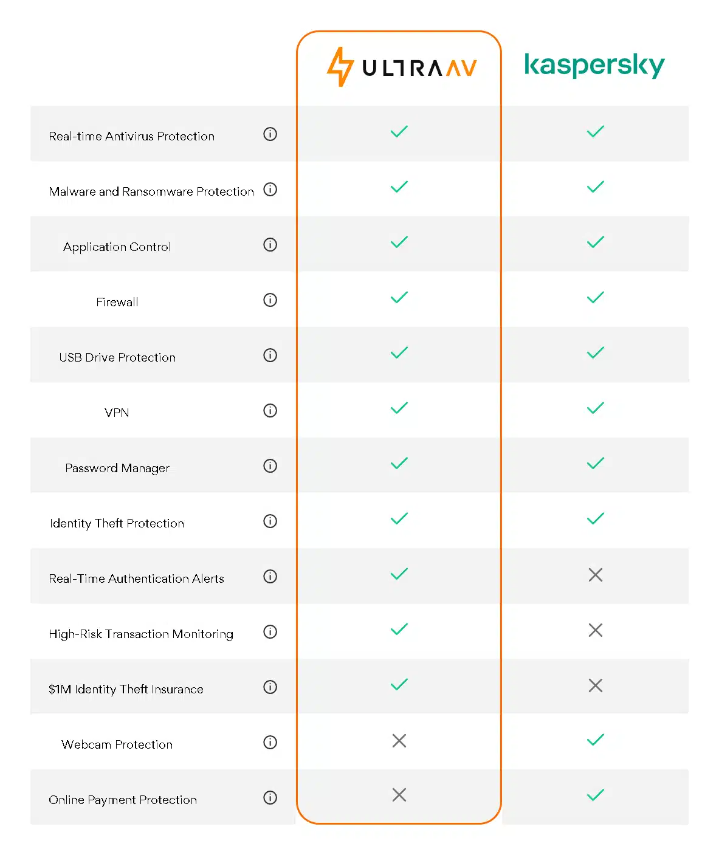Click Password Manager info icon
Viewport: 719px width, 855px height.
(270, 466)
